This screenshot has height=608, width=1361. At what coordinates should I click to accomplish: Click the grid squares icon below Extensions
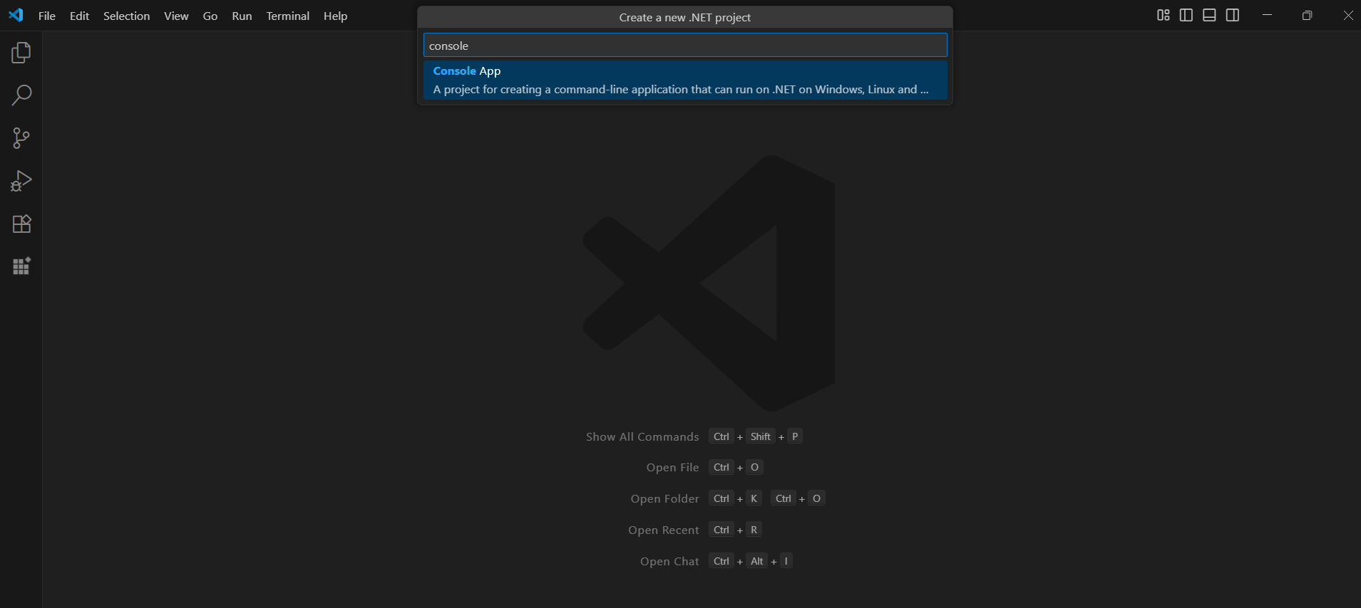coord(21,266)
